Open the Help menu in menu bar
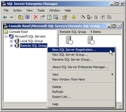The image size is (126, 112). pos(68,10)
